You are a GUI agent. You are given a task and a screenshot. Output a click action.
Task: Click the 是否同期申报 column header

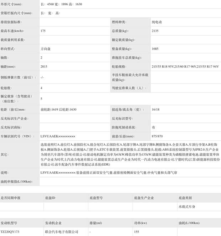click(x=10, y=198)
